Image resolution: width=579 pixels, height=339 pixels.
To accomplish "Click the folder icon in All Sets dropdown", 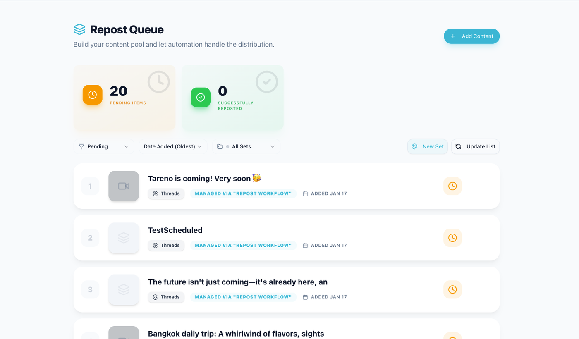I will pos(220,146).
